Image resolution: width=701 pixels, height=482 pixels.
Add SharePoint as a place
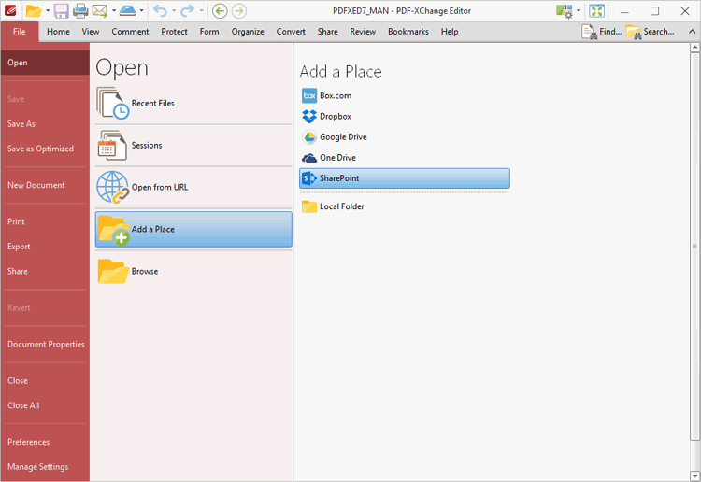pyautogui.click(x=405, y=178)
